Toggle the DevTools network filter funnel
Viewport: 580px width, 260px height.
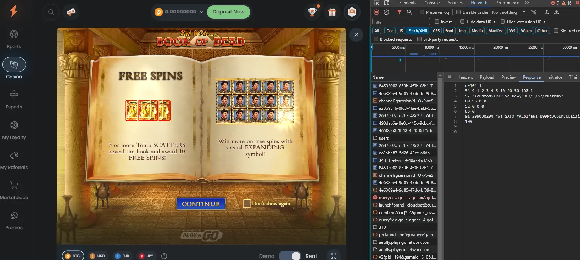pos(400,12)
